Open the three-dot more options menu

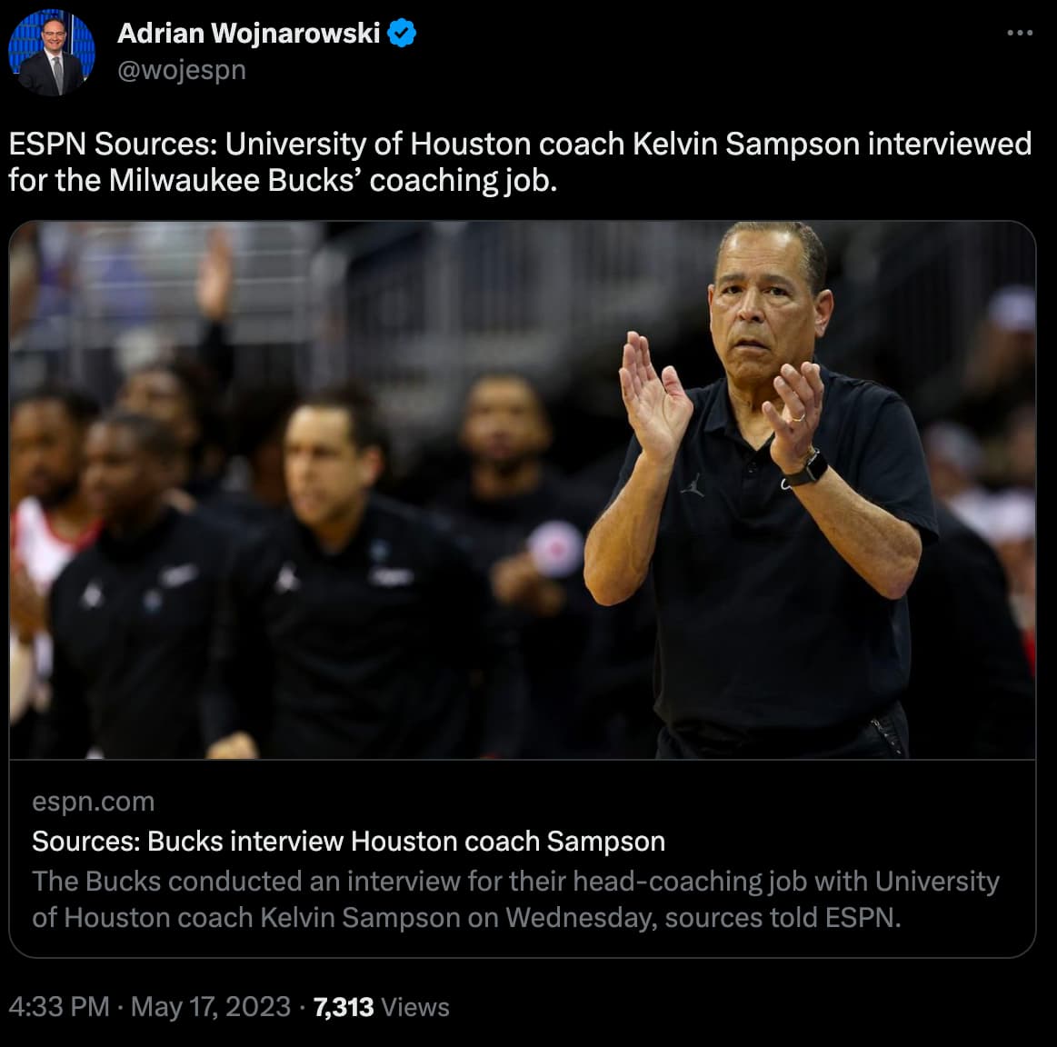click(x=1019, y=33)
